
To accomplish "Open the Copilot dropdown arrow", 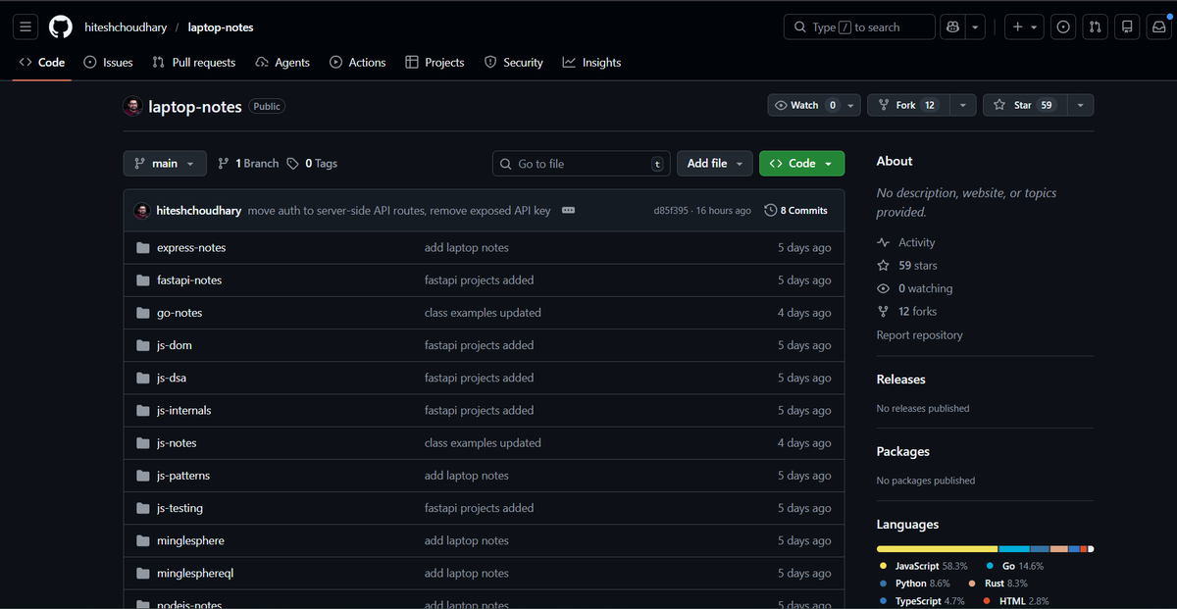I will (x=976, y=27).
